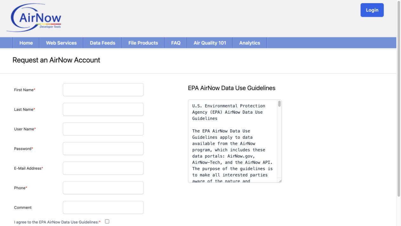Click the 'Phone' label
The width and height of the screenshot is (401, 226).
tap(21, 188)
